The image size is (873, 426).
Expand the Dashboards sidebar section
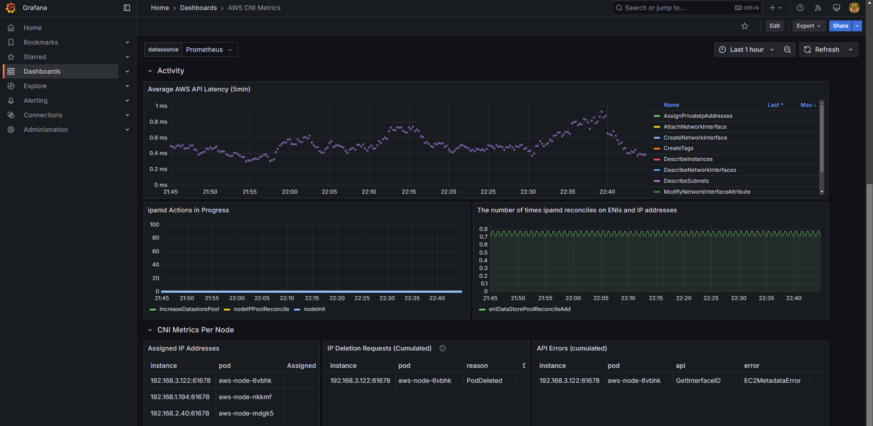point(127,71)
